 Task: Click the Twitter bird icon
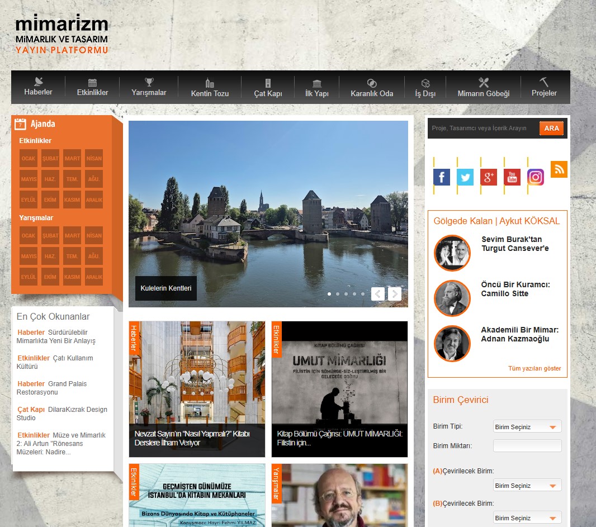pyautogui.click(x=465, y=177)
